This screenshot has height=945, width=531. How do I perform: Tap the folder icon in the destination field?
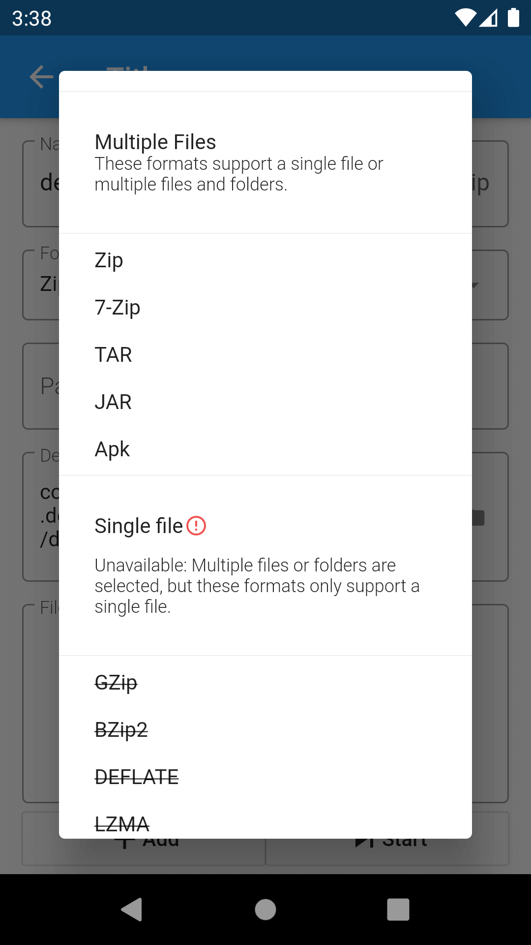[x=478, y=518]
